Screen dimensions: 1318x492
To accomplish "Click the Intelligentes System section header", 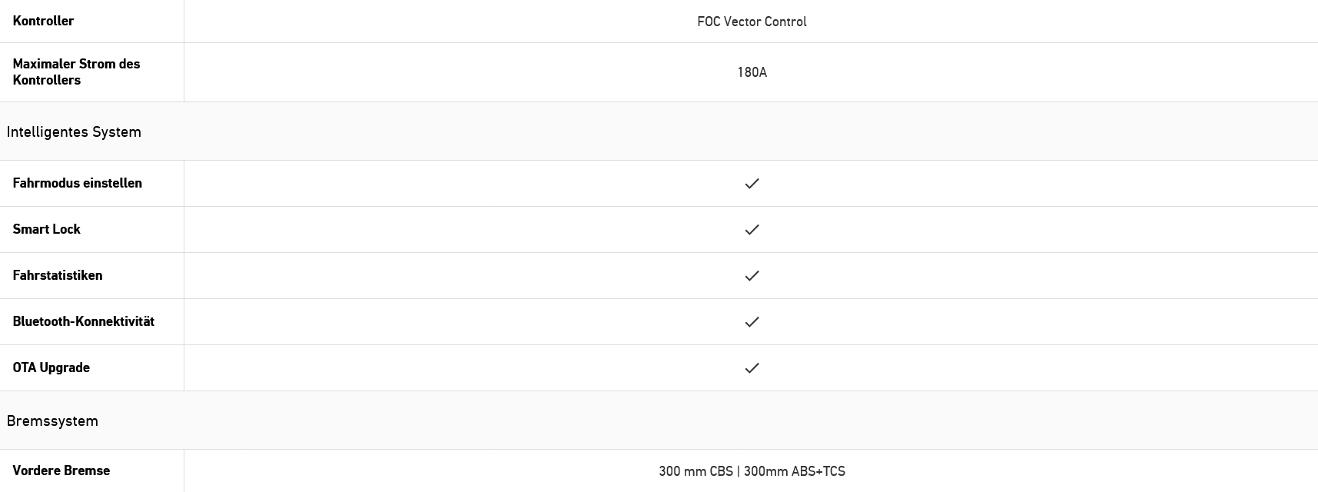I will tap(74, 131).
